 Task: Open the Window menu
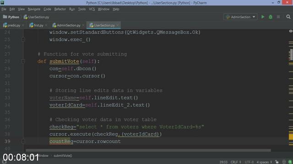coord(103,9)
